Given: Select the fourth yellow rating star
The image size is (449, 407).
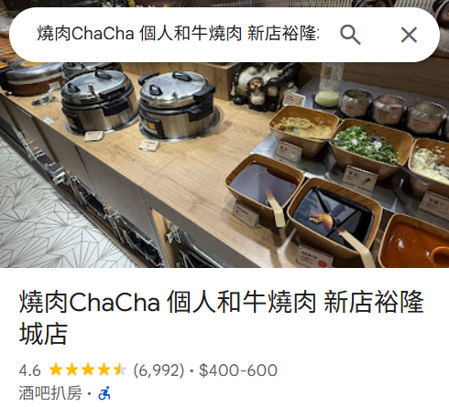Looking at the screenshot, I should pyautogui.click(x=104, y=370).
